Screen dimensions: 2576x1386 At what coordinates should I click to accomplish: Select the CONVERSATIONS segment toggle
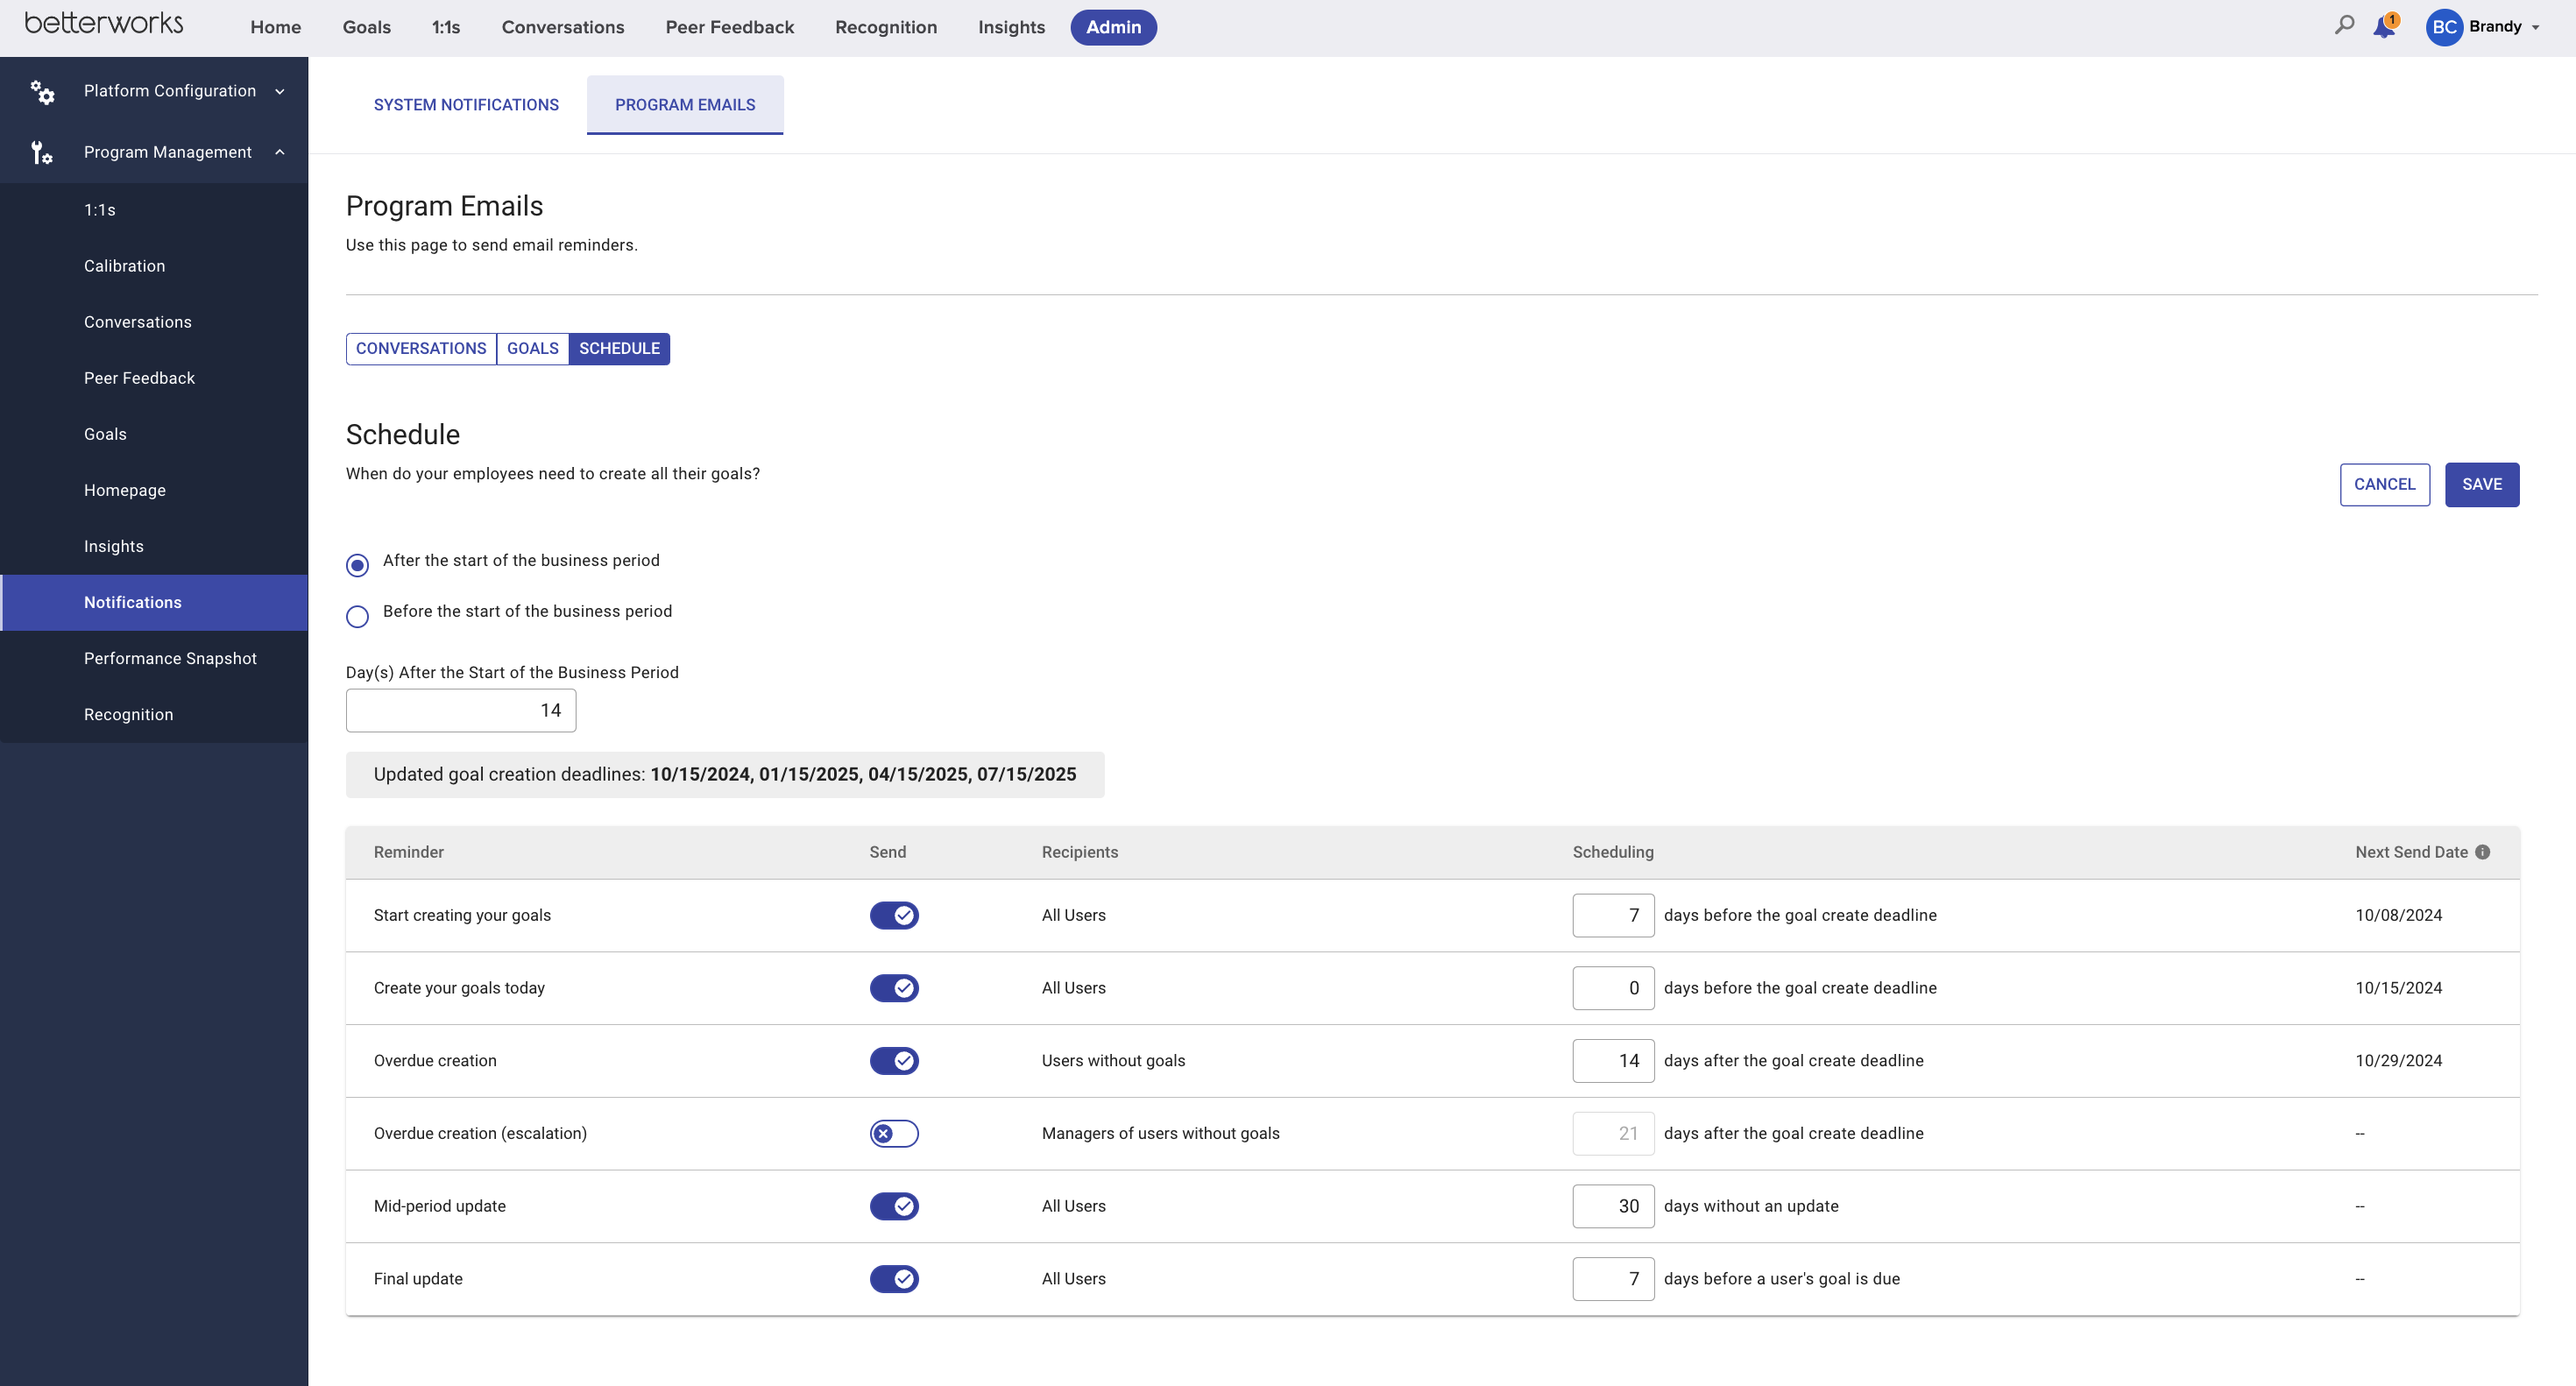420,348
